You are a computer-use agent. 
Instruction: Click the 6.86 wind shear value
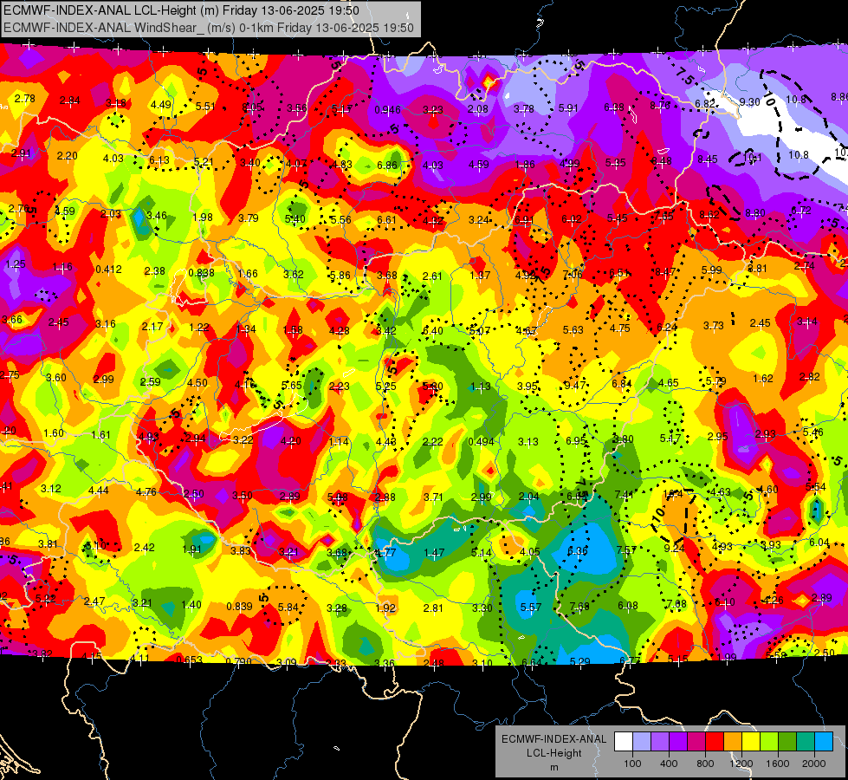pos(387,165)
